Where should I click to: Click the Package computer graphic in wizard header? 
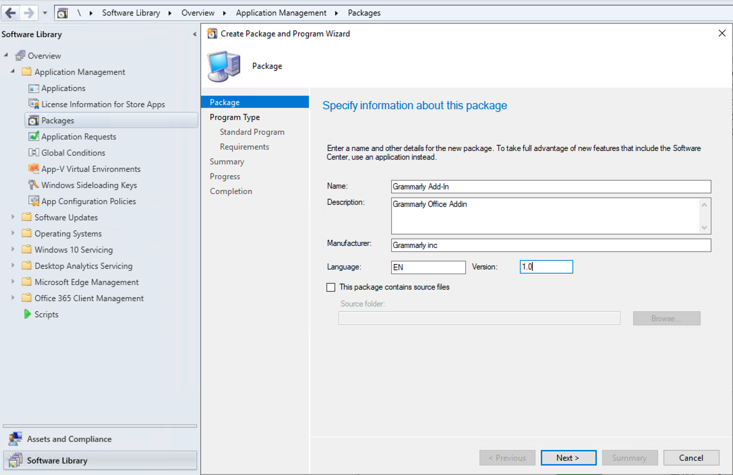click(x=224, y=66)
